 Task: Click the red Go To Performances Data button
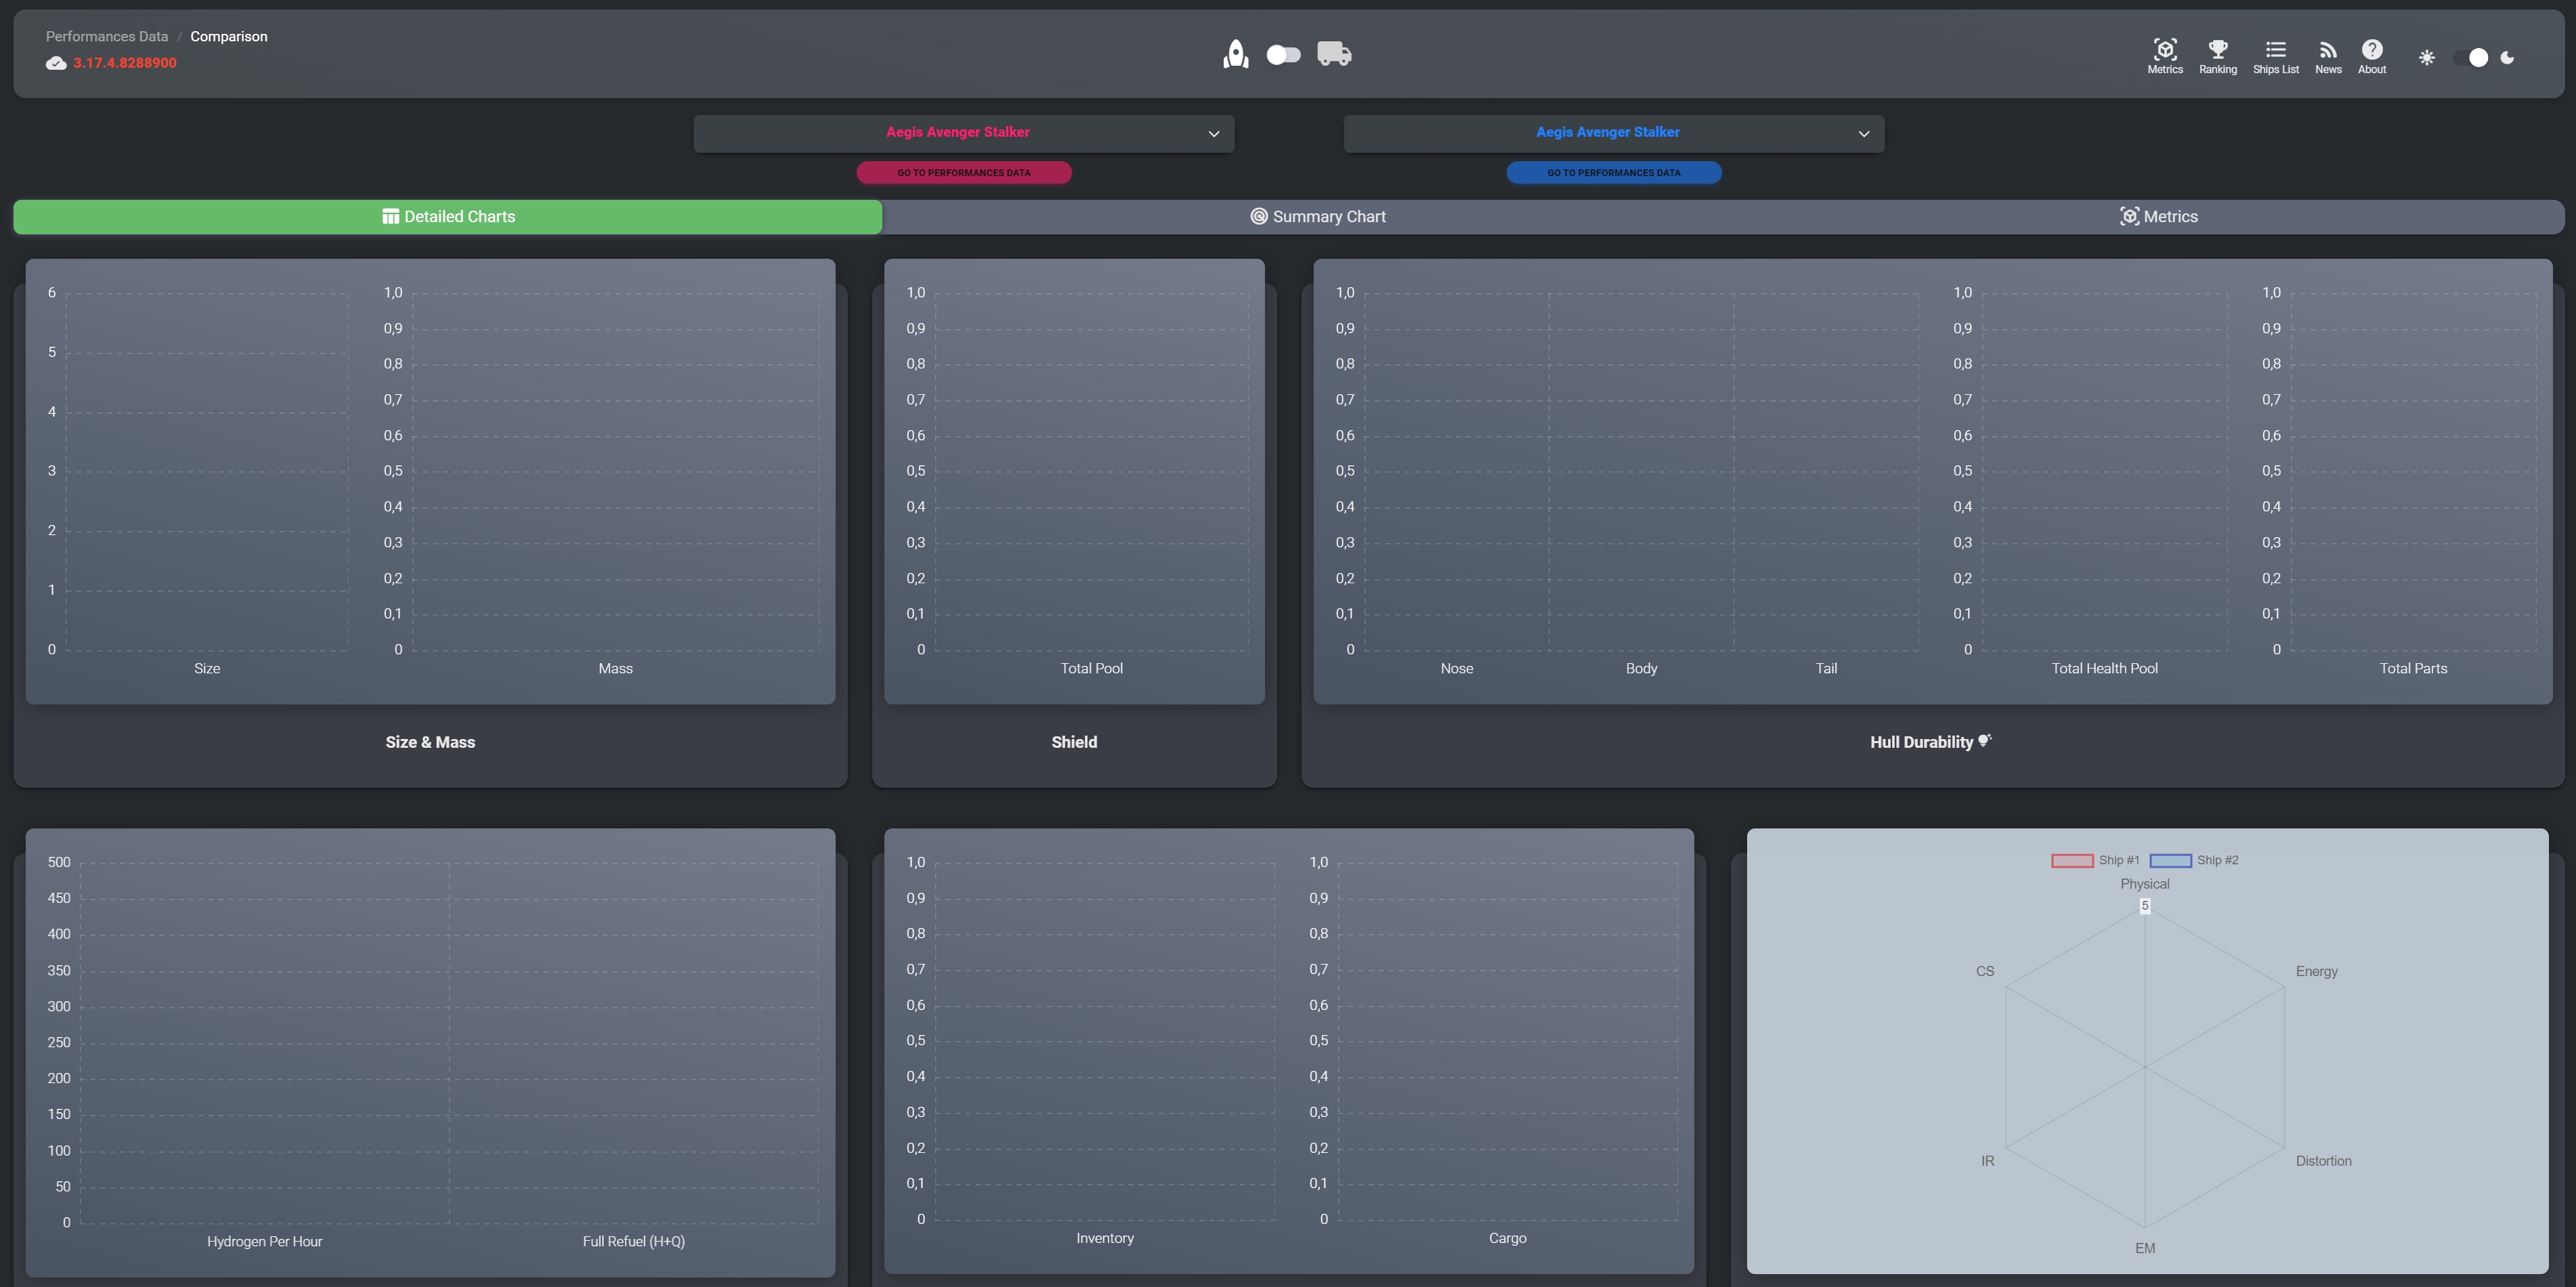pyautogui.click(x=963, y=173)
